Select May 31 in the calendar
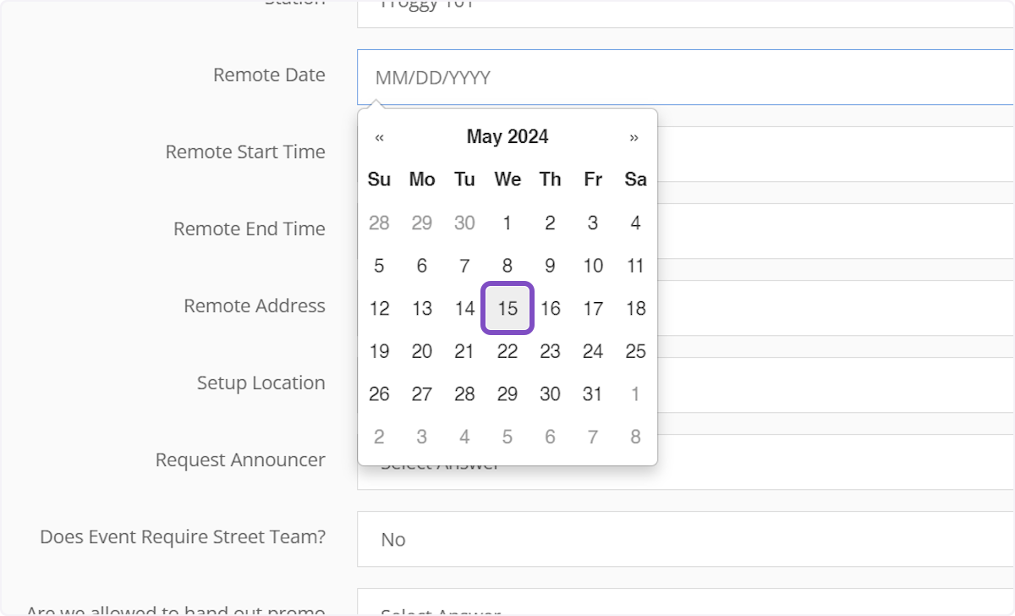The image size is (1015, 616). [x=592, y=393]
